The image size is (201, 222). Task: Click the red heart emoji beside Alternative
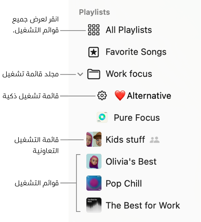(120, 96)
